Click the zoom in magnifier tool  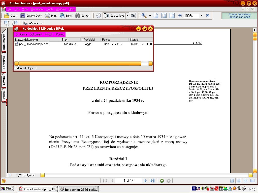144,16
